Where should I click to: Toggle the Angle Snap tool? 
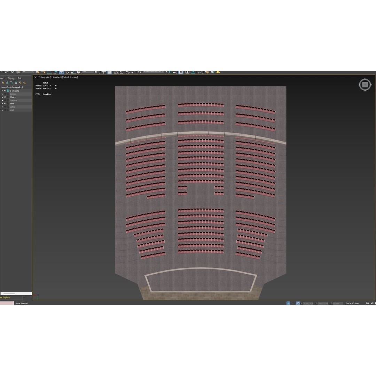pyautogui.click(x=122, y=72)
